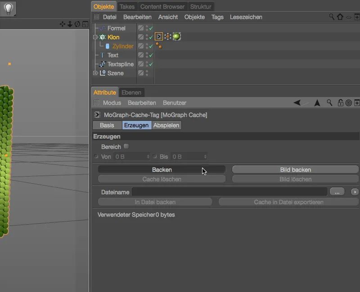Click the arrow button right of Dateiname
Viewport: 360px width, 292px height.
click(x=355, y=192)
